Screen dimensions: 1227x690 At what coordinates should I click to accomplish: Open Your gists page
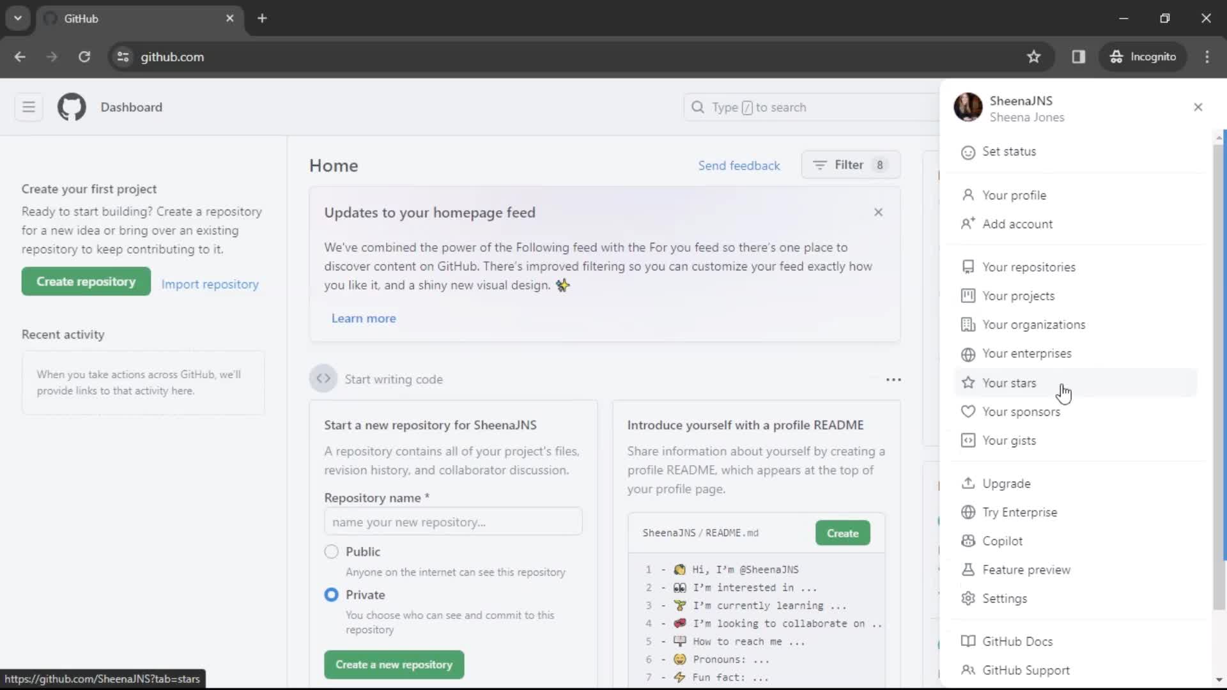click(x=1010, y=440)
